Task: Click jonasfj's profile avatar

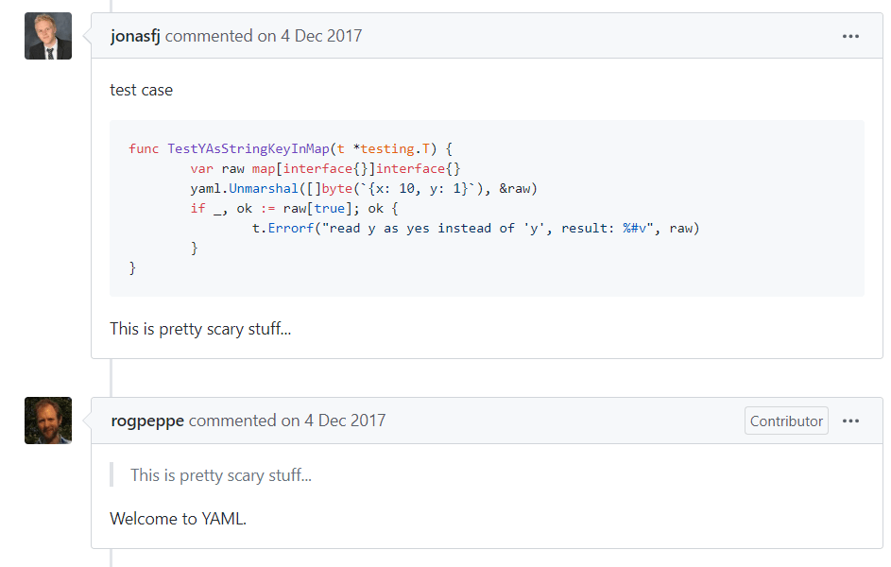Action: 48,36
